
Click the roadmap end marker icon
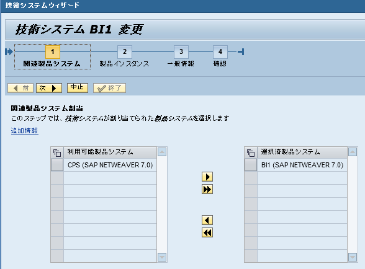tap(241, 51)
